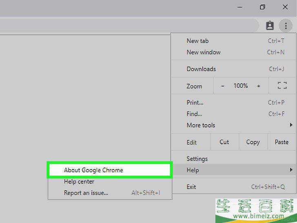Screen dimensions: 297x223
Task: Select the Help menu entry
Action: click(x=233, y=170)
